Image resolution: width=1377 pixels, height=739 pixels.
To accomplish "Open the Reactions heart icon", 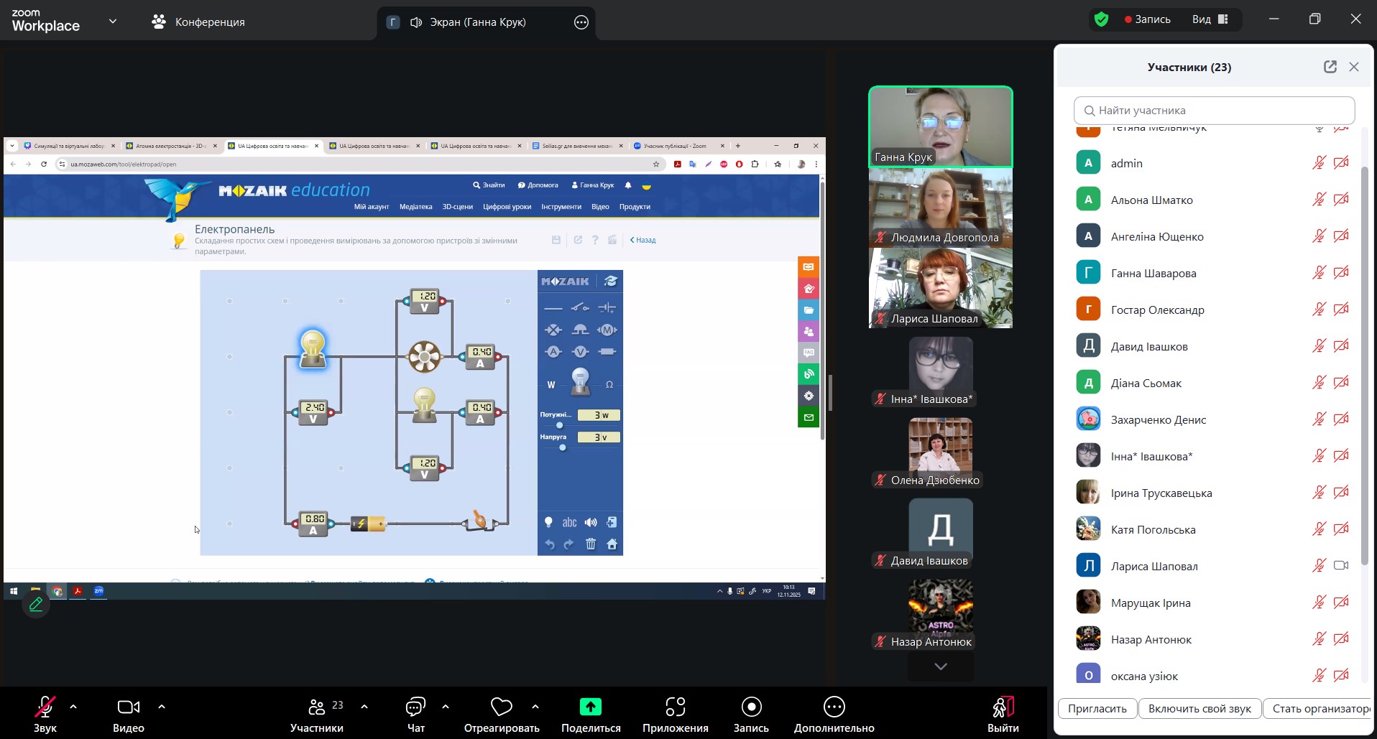I will coord(501,707).
